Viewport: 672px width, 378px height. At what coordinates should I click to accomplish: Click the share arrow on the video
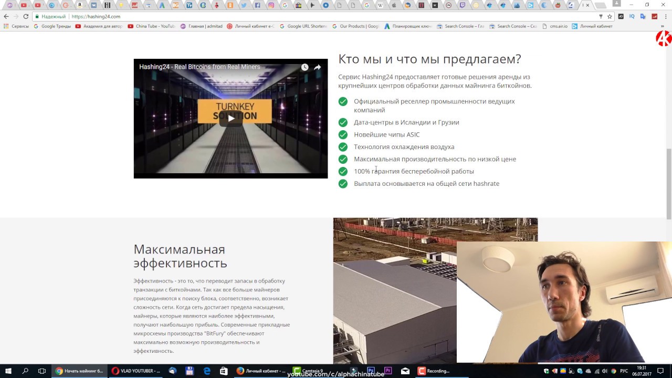(318, 67)
